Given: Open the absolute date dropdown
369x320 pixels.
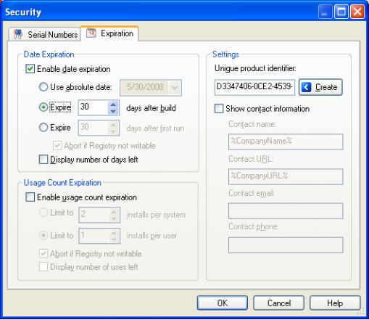Looking at the screenshot, I should pos(175,88).
